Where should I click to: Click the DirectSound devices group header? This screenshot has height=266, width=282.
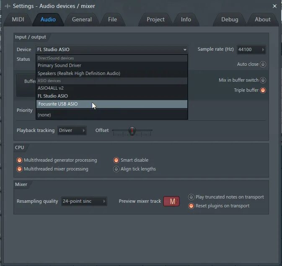112,58
